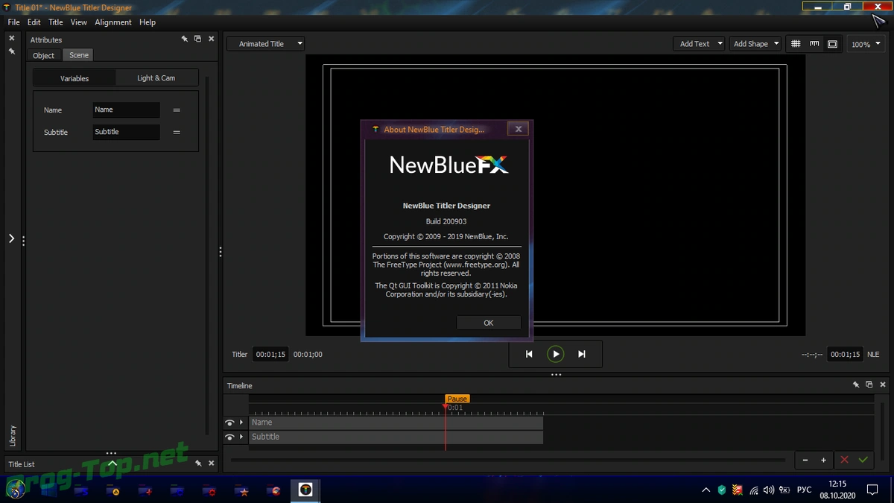Open the Help menu

[x=148, y=22]
